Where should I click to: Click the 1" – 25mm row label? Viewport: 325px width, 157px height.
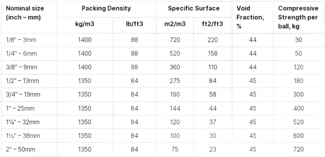pyautogui.click(x=20, y=108)
